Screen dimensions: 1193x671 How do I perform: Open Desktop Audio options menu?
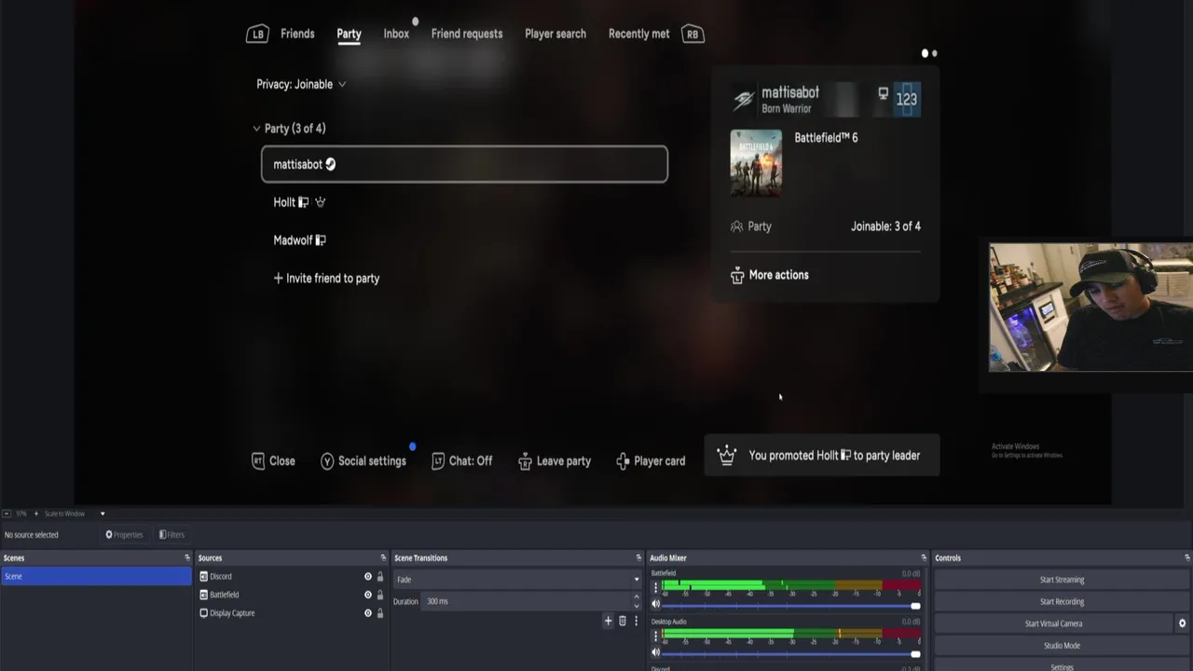[655, 636]
